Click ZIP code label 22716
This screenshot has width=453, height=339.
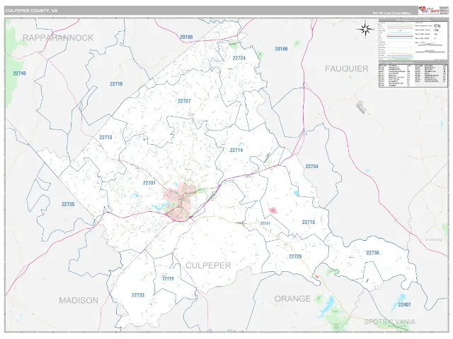pos(116,84)
